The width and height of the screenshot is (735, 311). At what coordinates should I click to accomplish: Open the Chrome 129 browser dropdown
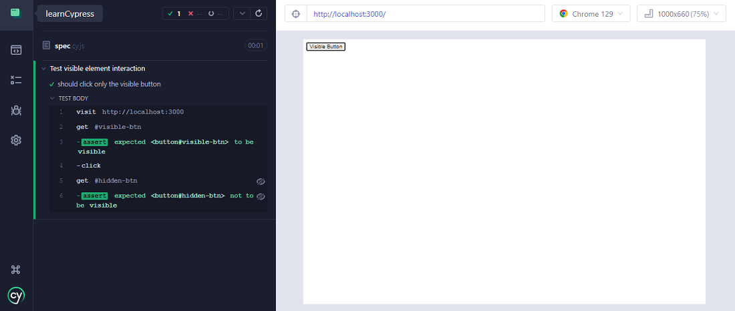coord(591,13)
